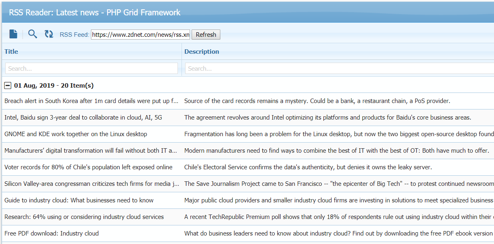Select the Manufacturers' digital transformation row

[91, 151]
